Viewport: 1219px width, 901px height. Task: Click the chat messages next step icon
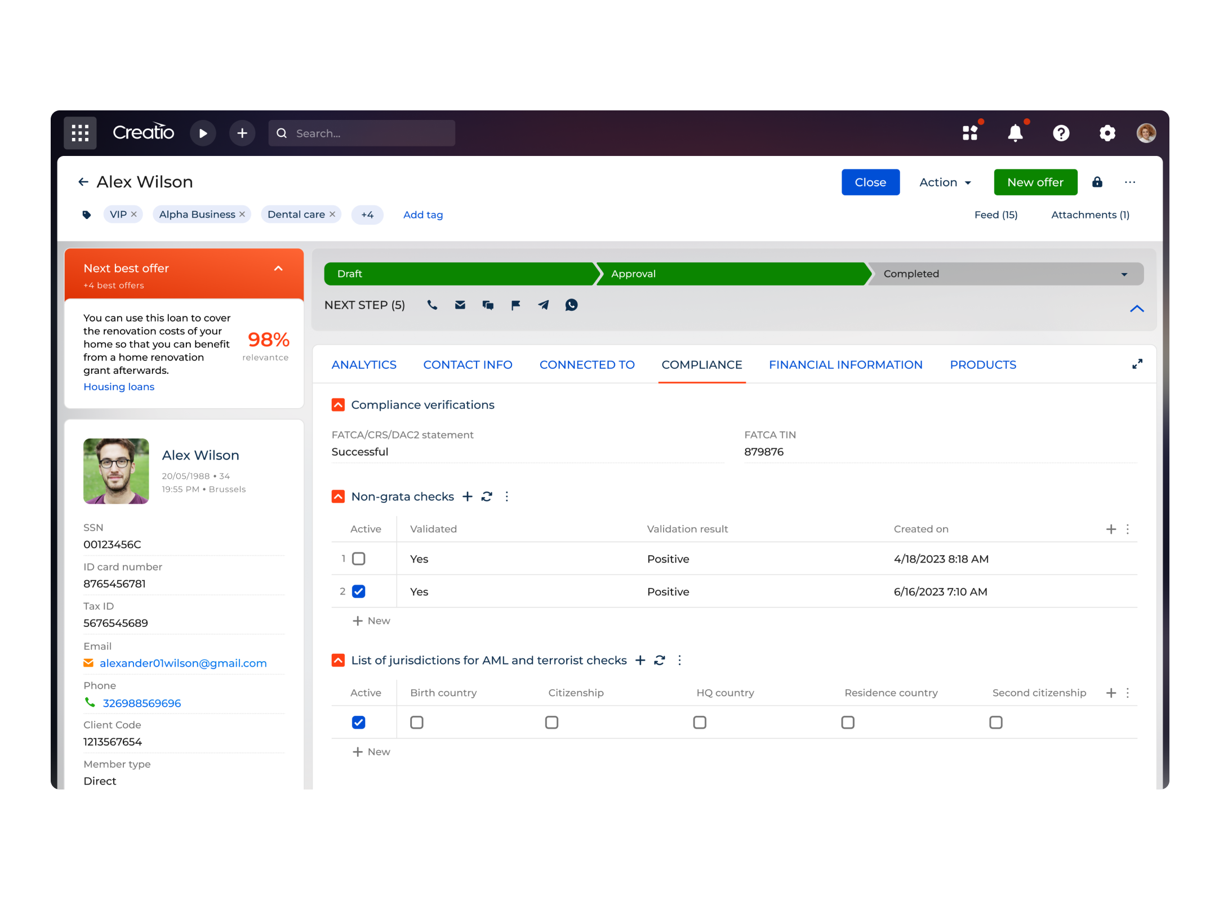point(488,305)
